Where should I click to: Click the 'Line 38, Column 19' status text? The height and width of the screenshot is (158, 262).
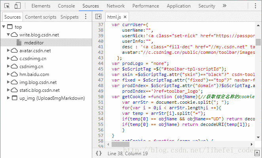pyautogui.click(x=127, y=154)
